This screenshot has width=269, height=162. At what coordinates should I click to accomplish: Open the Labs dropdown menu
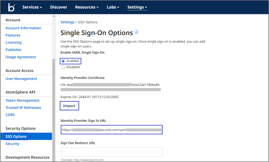113,7
